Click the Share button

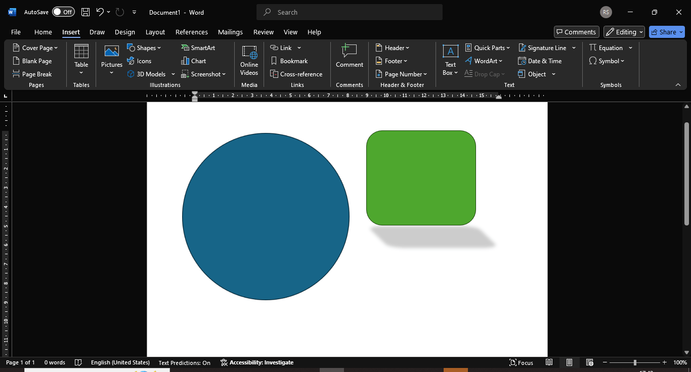667,32
